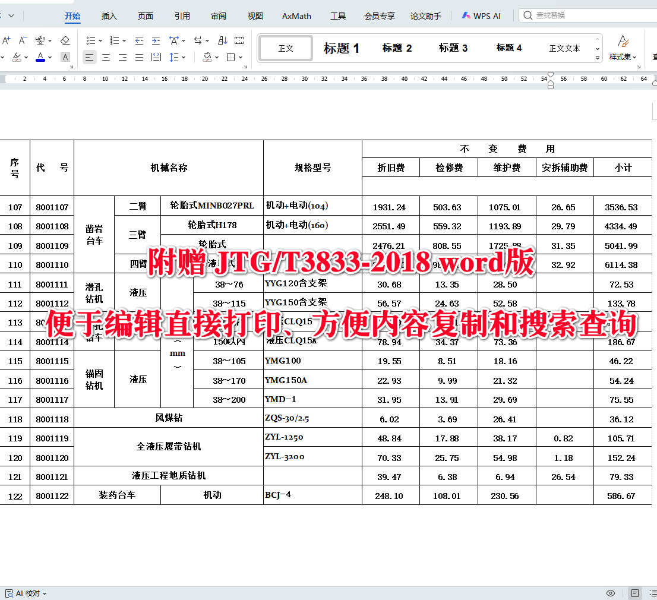Decrease paragraph indent

[139, 40]
